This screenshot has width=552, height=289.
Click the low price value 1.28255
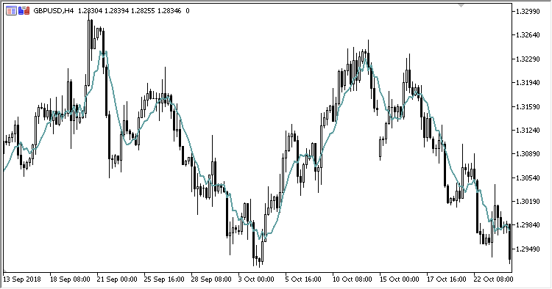pyautogui.click(x=143, y=11)
